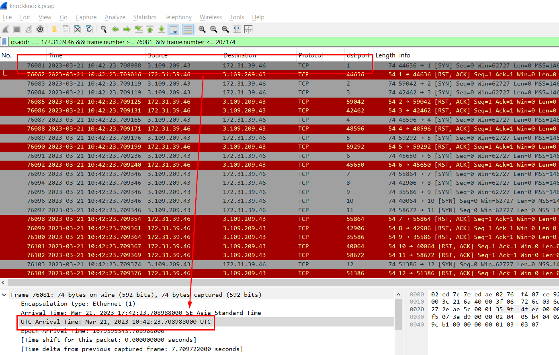Screen dimensions: 559x355
Task: Open the Statistics menu
Action: tap(145, 17)
